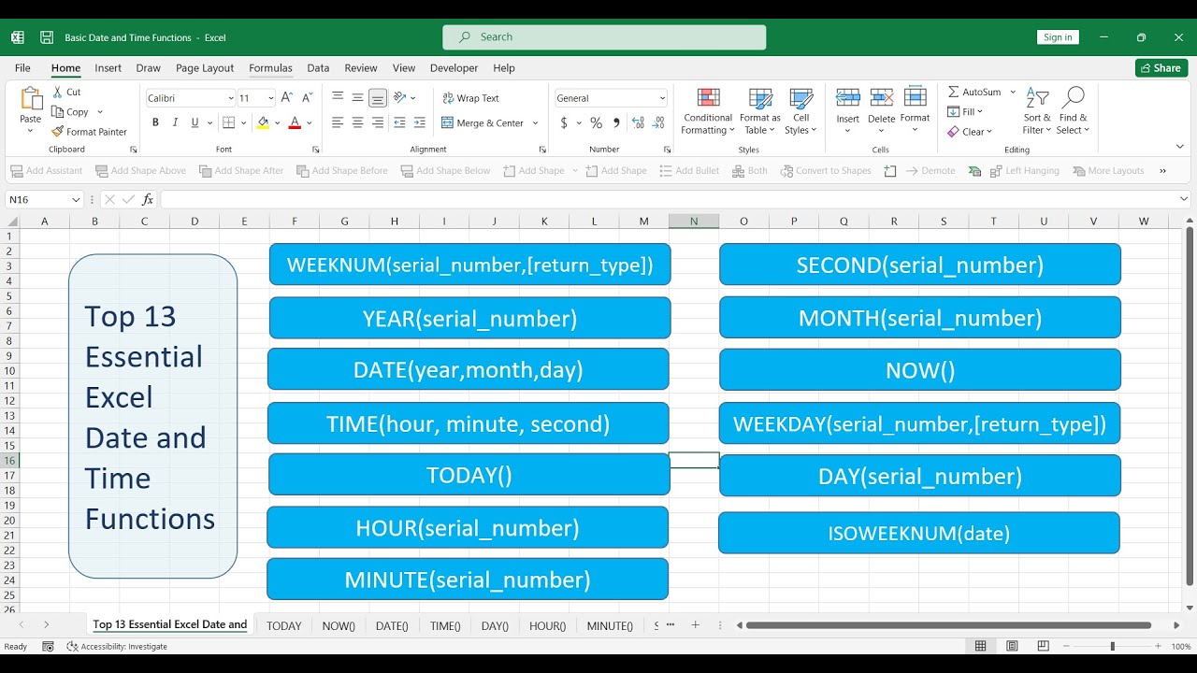Viewport: 1197px width, 673px height.
Task: Expand the Merge & Center dropdown arrow
Action: (x=535, y=123)
